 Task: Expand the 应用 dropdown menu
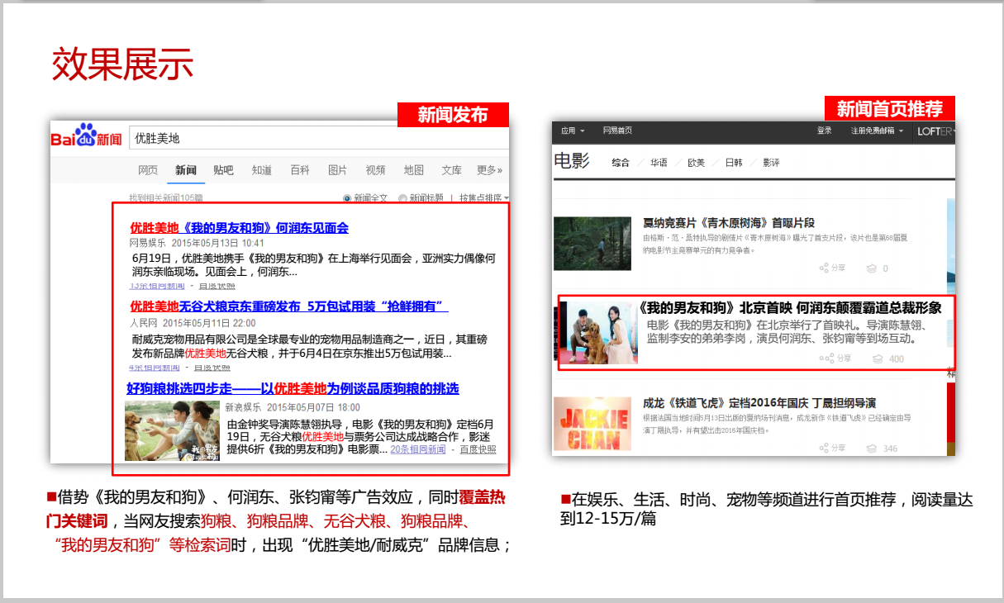572,131
